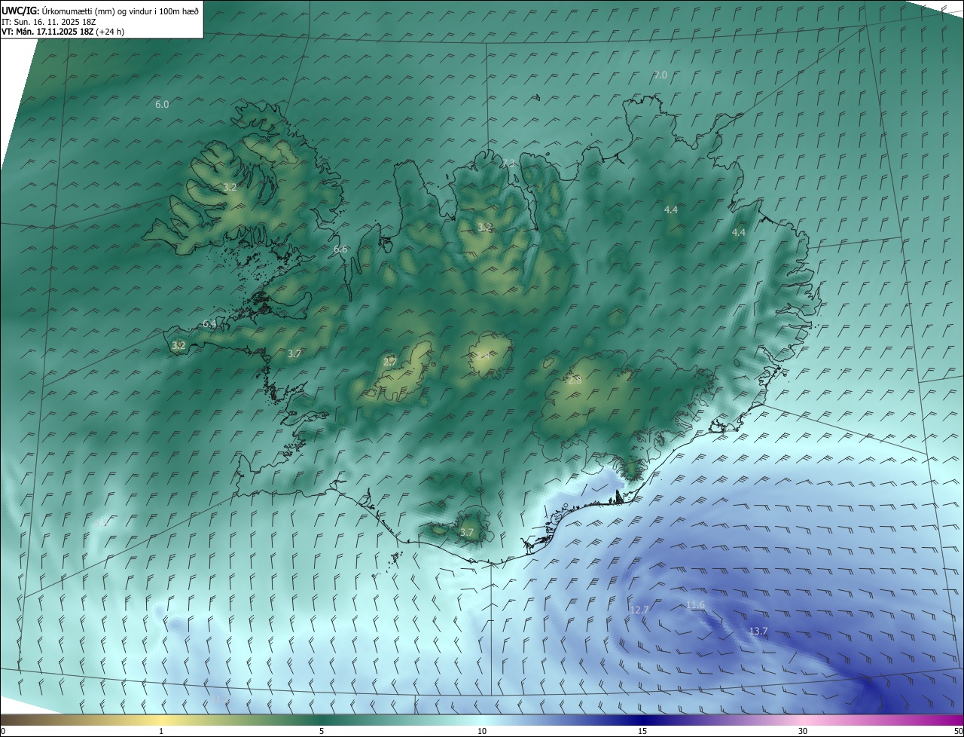
Task: Click the 6.6 value label
Action: pyautogui.click(x=340, y=249)
